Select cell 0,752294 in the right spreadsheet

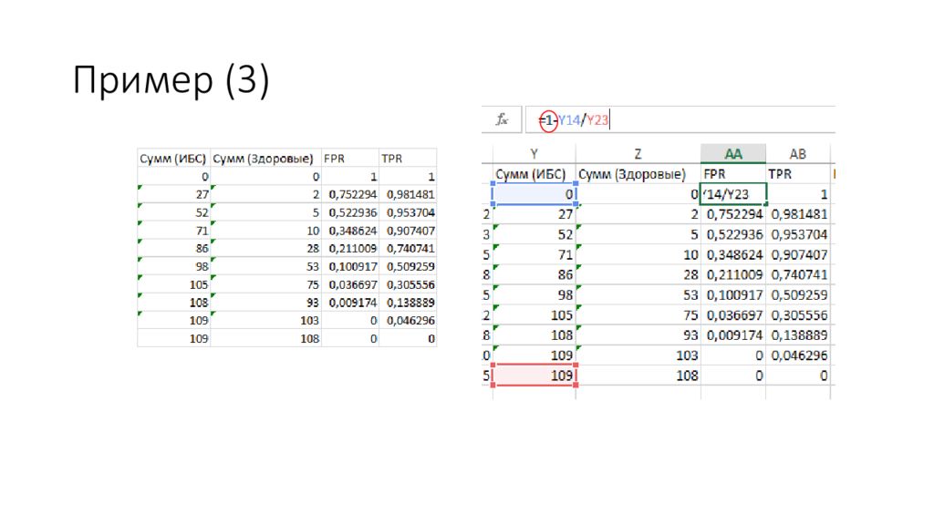pyautogui.click(x=733, y=214)
